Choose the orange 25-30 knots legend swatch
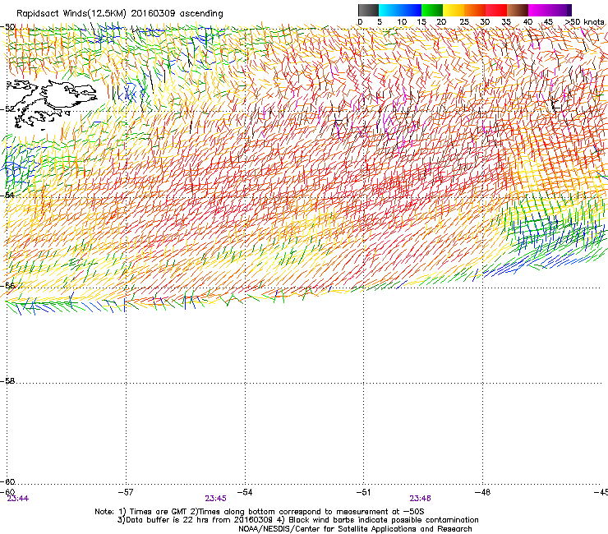The width and height of the screenshot is (608, 534). 475,10
